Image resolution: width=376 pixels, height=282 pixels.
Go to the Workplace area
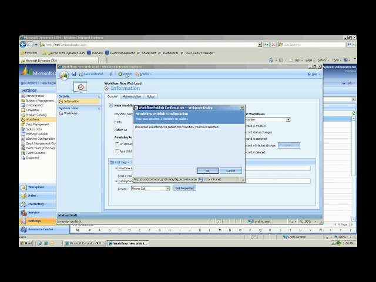(38, 187)
